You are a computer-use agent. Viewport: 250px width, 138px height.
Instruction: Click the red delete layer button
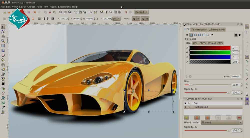(239, 118)
